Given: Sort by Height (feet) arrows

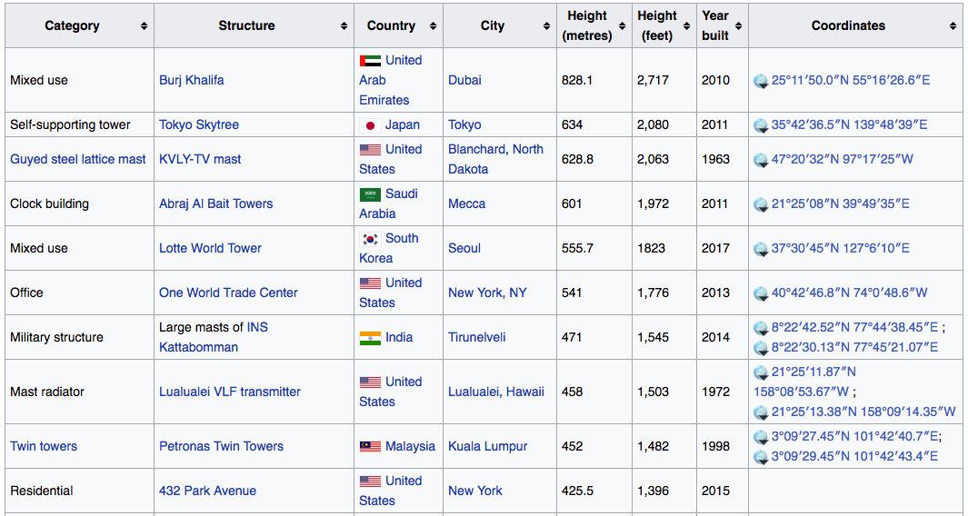Looking at the screenshot, I should click(x=687, y=26).
